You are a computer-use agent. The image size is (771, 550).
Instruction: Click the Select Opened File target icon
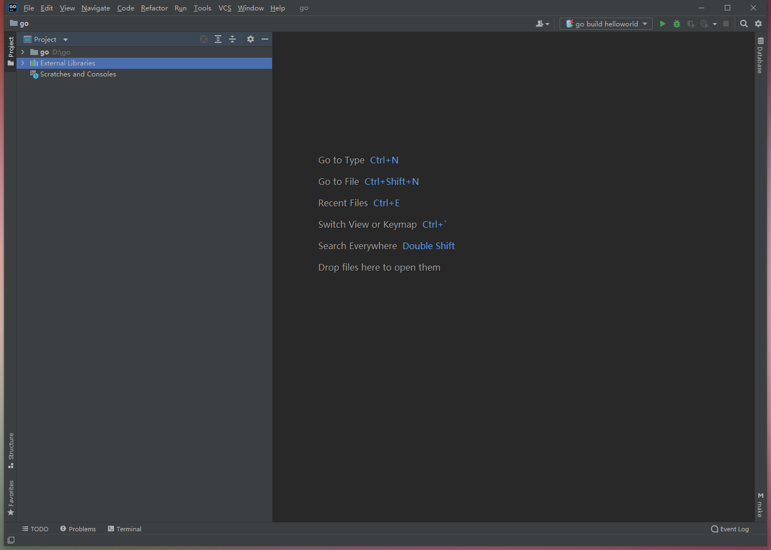pyautogui.click(x=204, y=39)
